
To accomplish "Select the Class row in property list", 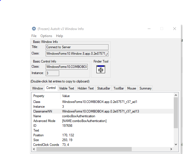I will [103, 102].
